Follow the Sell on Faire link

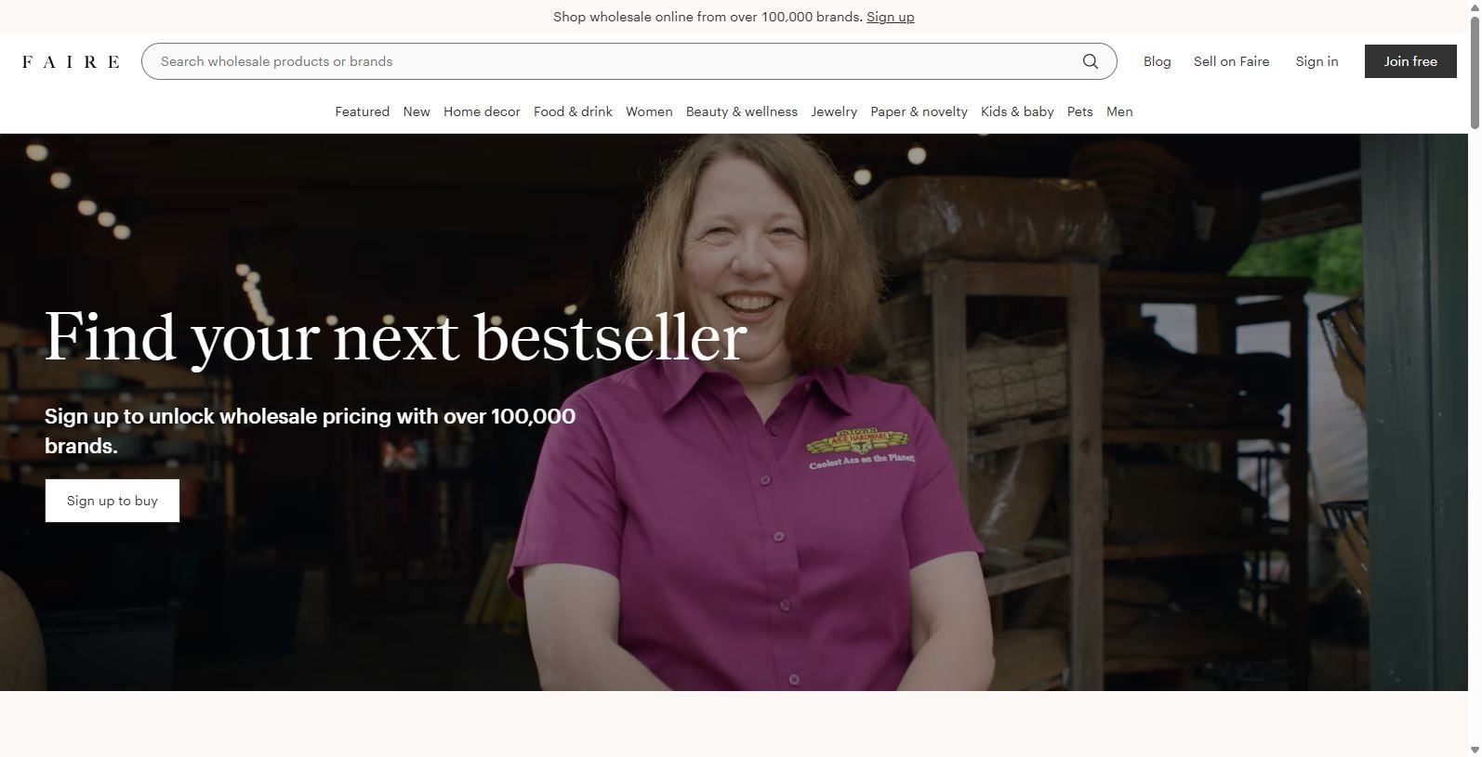point(1231,61)
